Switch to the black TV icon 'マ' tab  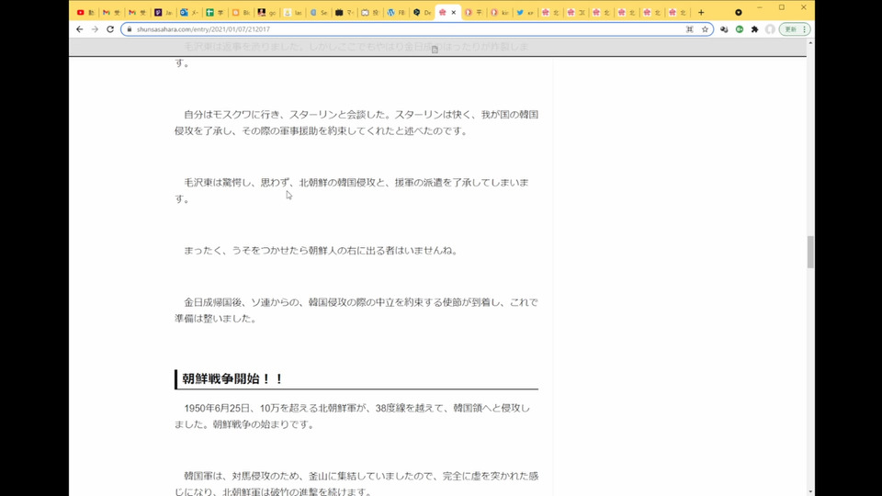345,12
